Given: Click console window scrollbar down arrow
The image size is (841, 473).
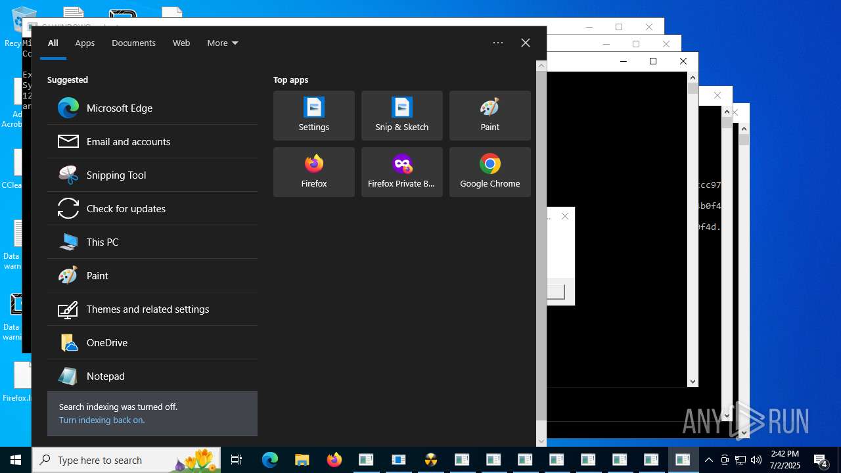Looking at the screenshot, I should (693, 382).
